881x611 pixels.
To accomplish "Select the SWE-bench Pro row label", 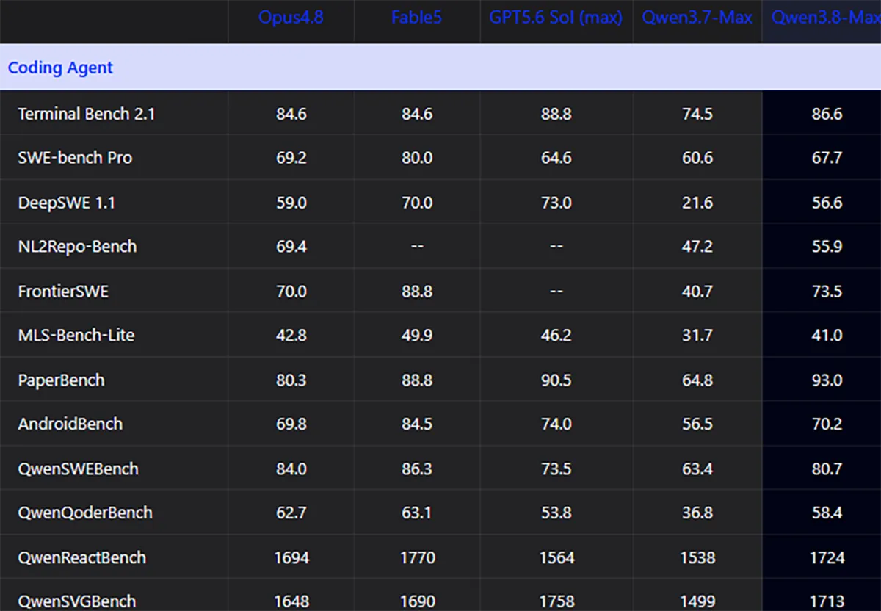I will point(75,158).
